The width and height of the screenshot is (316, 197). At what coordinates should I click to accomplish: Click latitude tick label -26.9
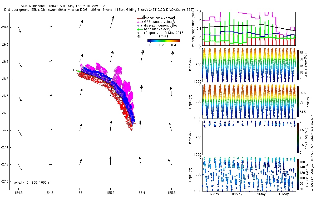click(5, 113)
